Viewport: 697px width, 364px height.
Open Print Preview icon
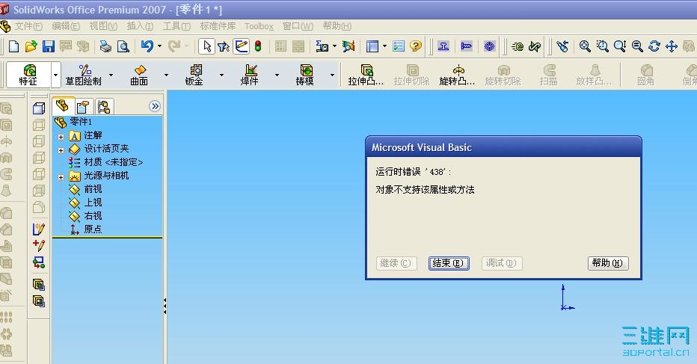click(123, 46)
